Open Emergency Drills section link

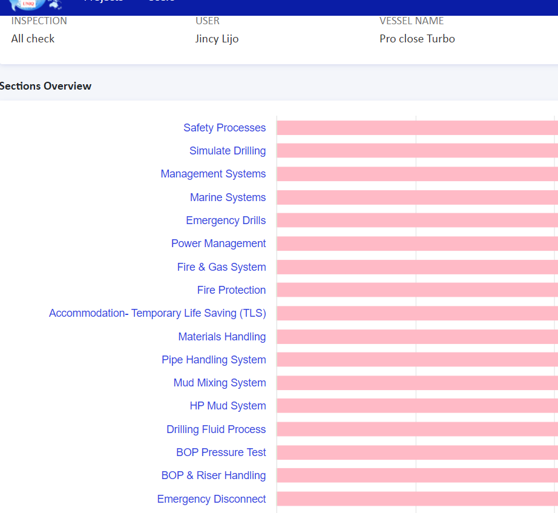pyautogui.click(x=226, y=220)
